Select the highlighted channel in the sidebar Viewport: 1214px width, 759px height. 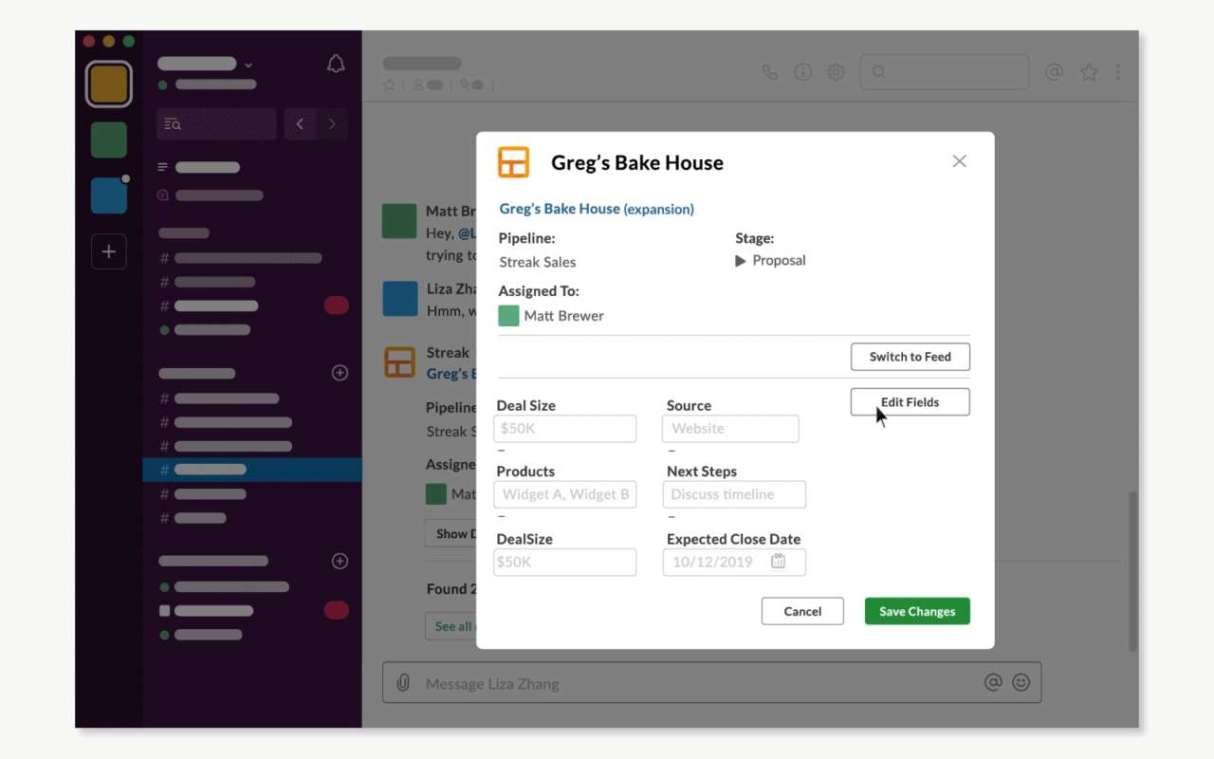[x=252, y=470]
